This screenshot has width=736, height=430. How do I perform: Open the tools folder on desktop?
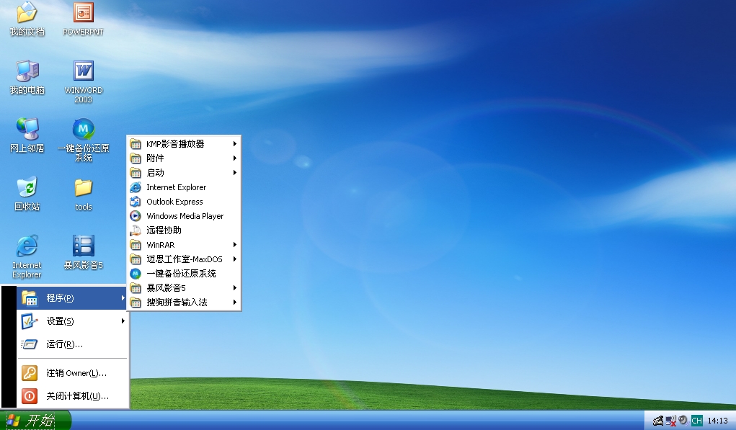click(84, 189)
